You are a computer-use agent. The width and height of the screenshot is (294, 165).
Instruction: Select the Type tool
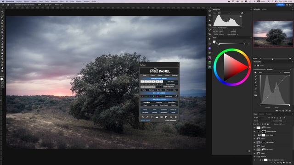(x=2, y=59)
